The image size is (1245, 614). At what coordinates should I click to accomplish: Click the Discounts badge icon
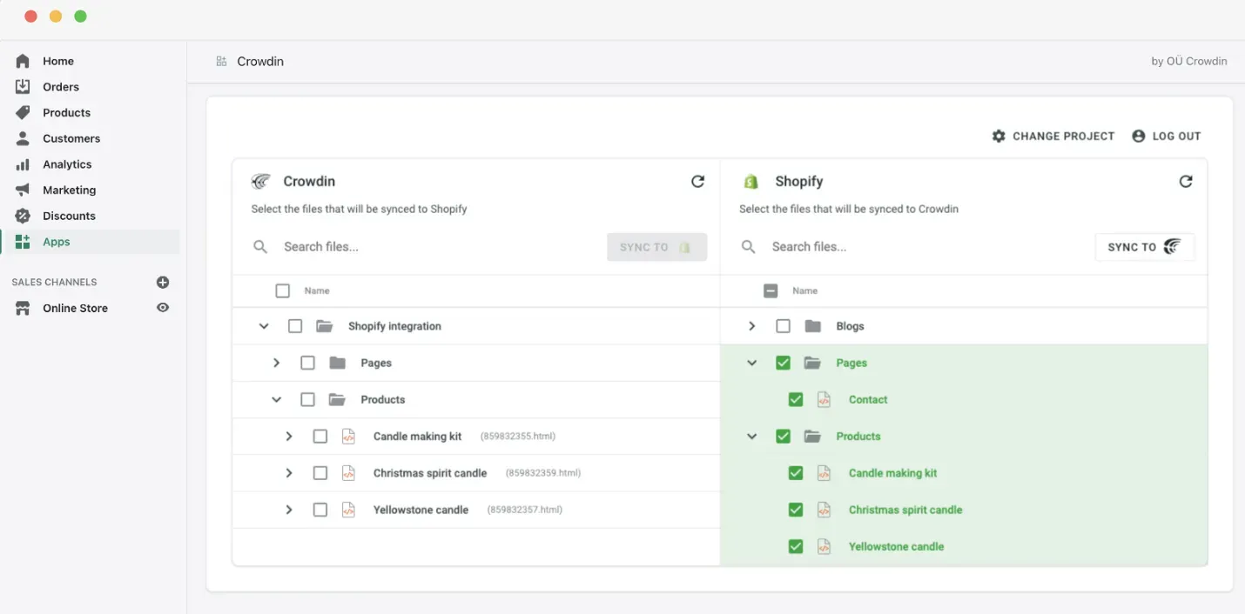[23, 216]
